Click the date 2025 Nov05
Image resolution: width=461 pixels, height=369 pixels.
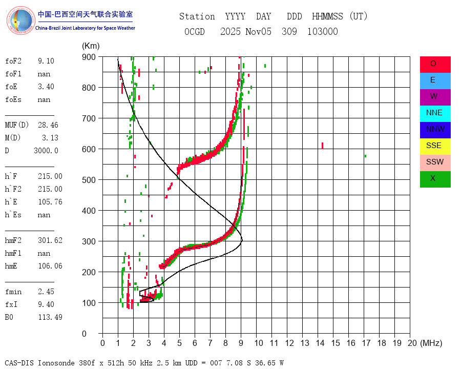(x=246, y=31)
